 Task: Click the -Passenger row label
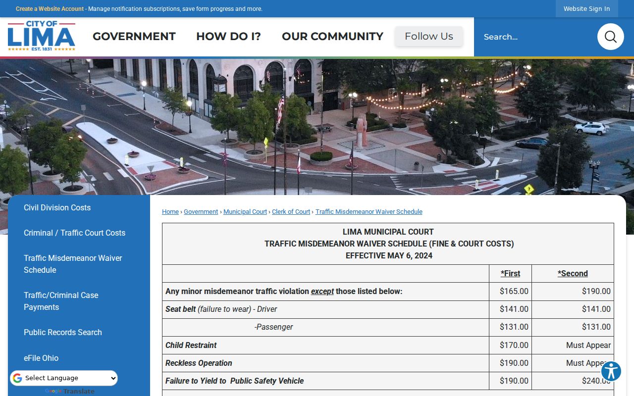[x=274, y=327]
